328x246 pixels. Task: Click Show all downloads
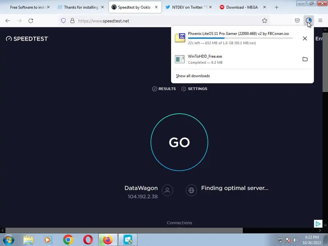coord(193,76)
